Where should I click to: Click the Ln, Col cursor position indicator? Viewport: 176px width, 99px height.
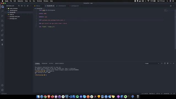[x=144, y=94]
